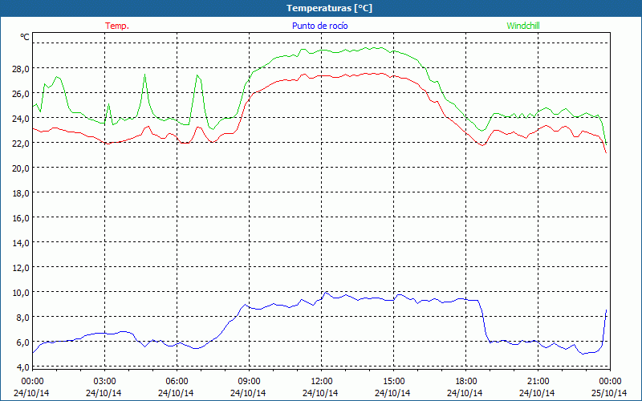
Task: Select the red Temp. legend label
Action: pyautogui.click(x=117, y=26)
